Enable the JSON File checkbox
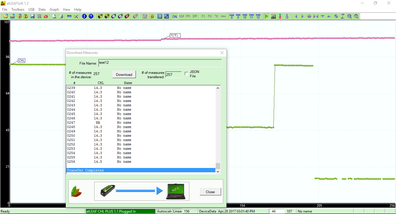This screenshot has width=396, height=214. pyautogui.click(x=186, y=74)
